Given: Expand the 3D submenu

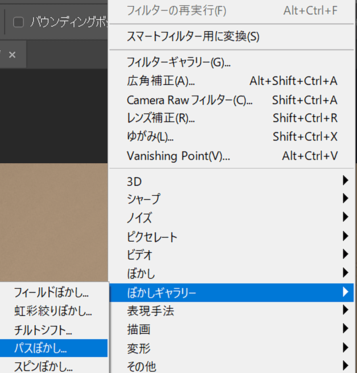Looking at the screenshot, I should point(232,181).
